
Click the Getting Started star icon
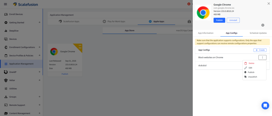tap(6, 22)
